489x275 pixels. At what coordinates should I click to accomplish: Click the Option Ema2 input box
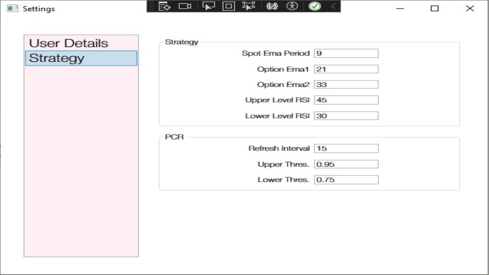point(346,85)
